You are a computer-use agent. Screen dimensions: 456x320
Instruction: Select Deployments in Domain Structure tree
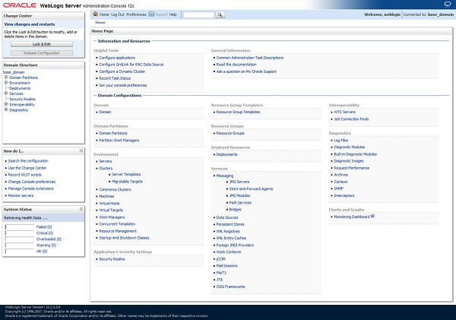pyautogui.click(x=20, y=88)
